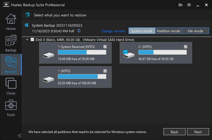Toggle the unnamed *: (NTFS) partition checkbox
212x140 pixels.
105,71
